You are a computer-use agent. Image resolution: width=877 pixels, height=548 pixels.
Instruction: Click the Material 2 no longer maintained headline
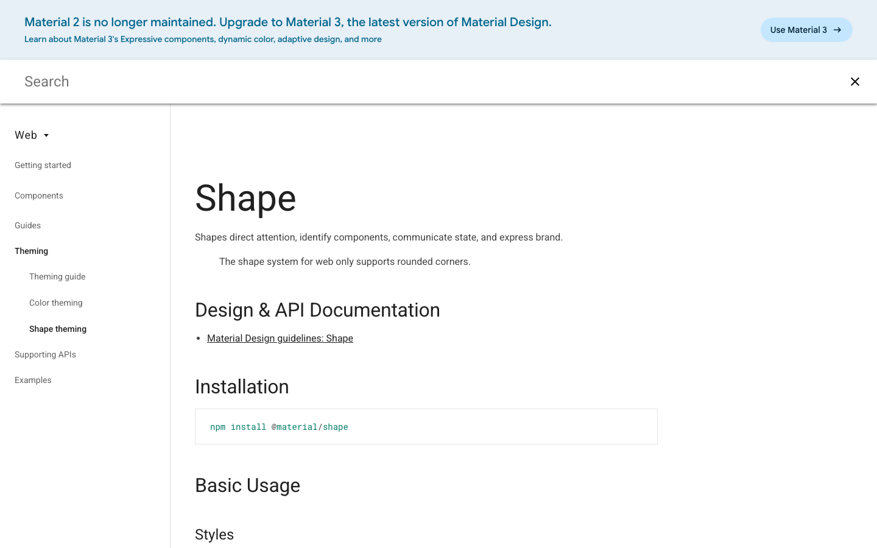(288, 22)
